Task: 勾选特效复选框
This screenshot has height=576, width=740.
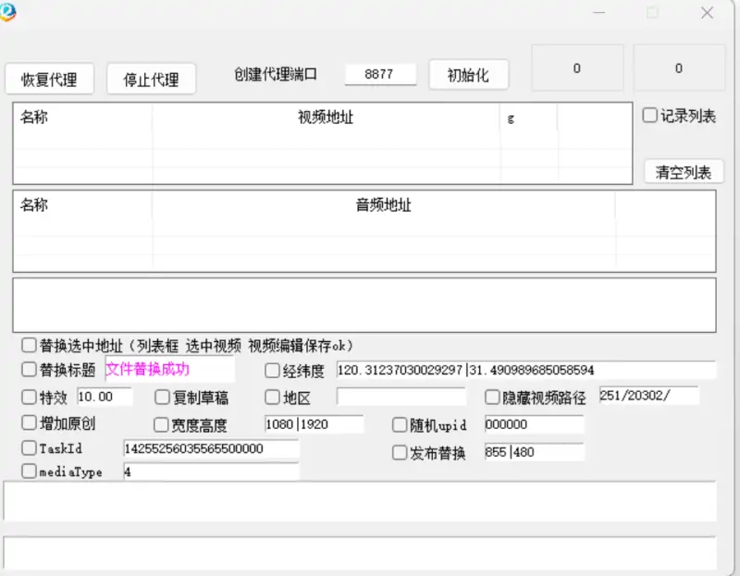Action: tap(29, 398)
